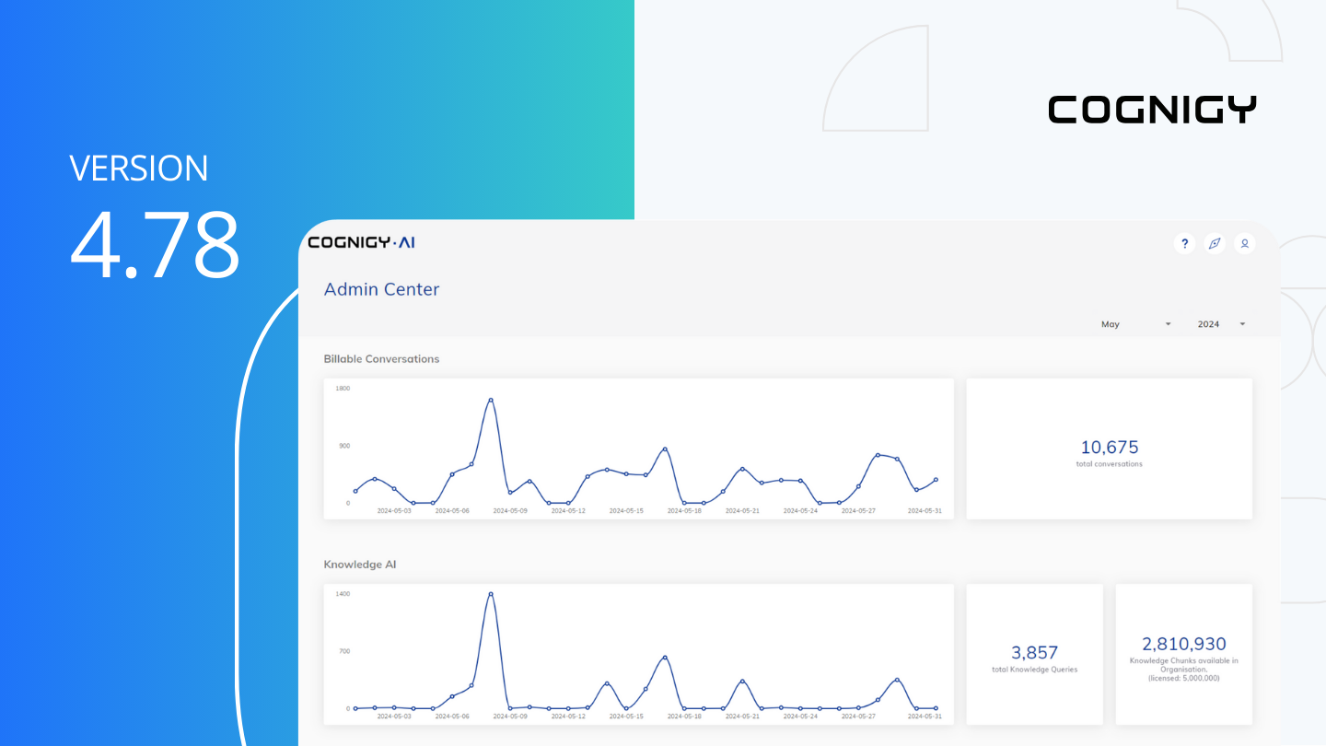Open the Help menu via question mark icon

point(1184,243)
